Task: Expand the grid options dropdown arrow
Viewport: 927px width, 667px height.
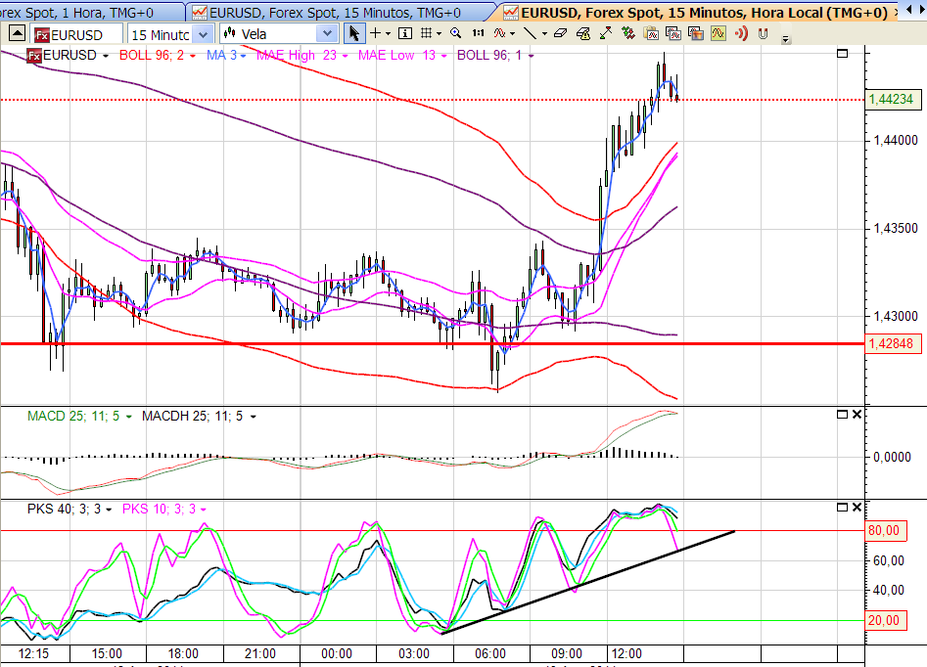Action: pyautogui.click(x=440, y=34)
